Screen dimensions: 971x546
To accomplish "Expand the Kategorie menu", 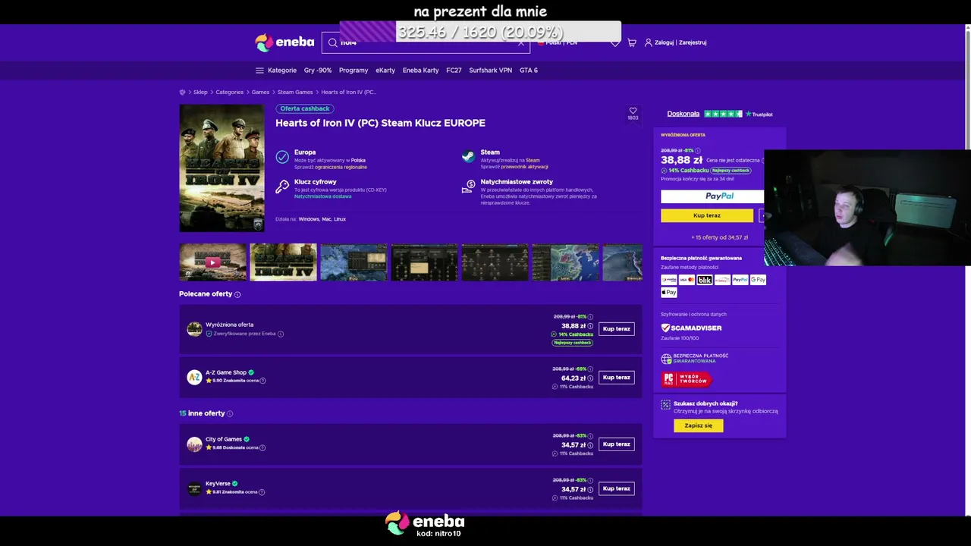I will pos(276,71).
